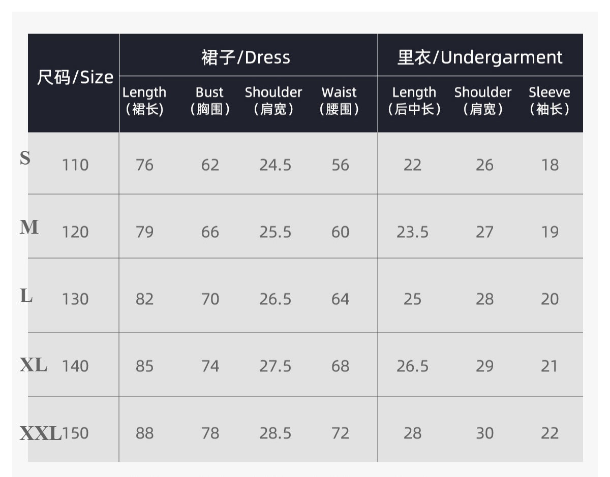Click the 72 waist value for XXL

coord(340,433)
